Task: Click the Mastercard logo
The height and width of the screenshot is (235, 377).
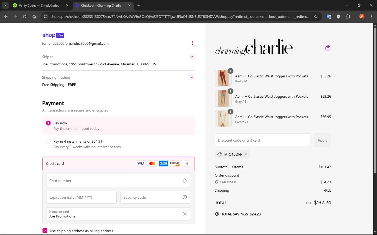Action: coord(152,164)
